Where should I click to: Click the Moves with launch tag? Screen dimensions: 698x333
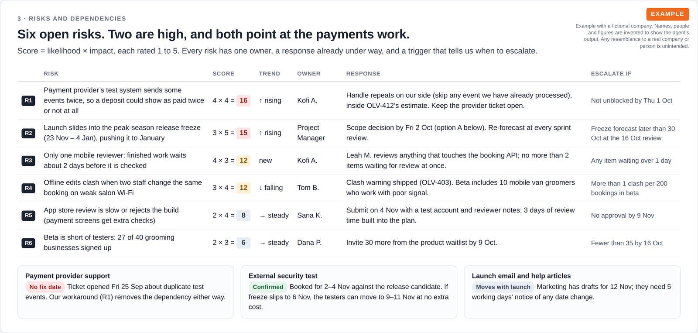point(503,287)
